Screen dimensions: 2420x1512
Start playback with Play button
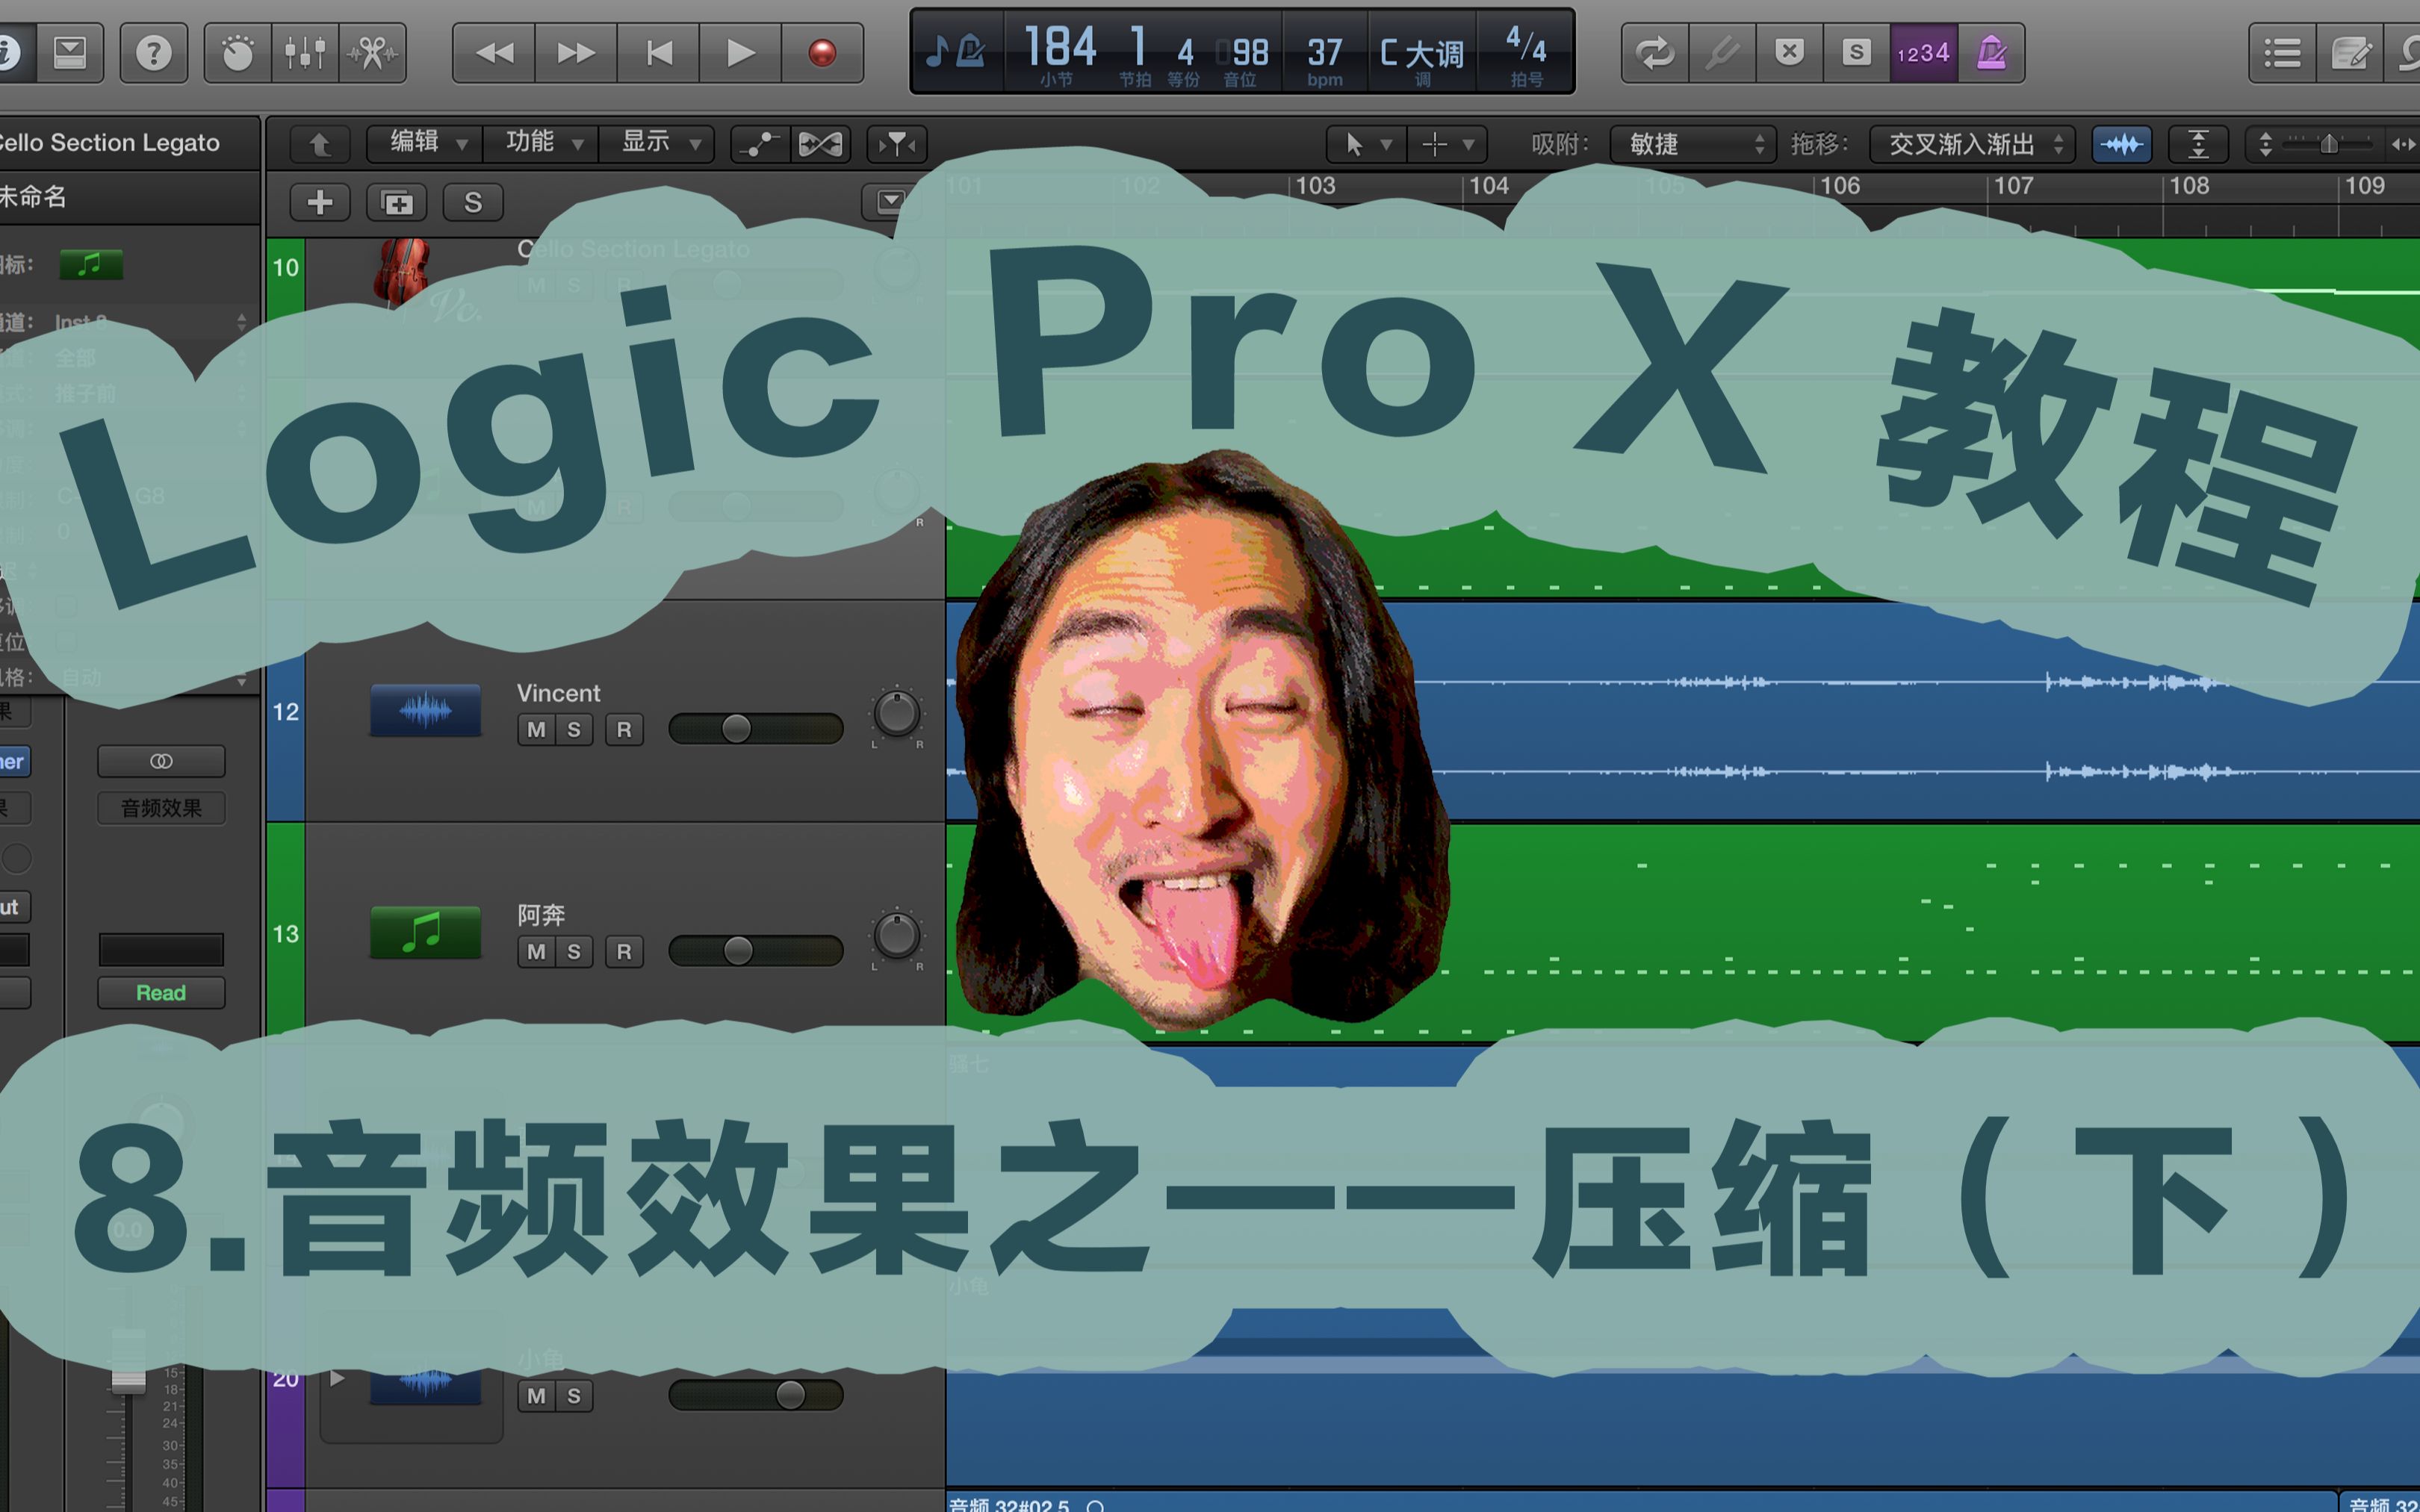[740, 52]
